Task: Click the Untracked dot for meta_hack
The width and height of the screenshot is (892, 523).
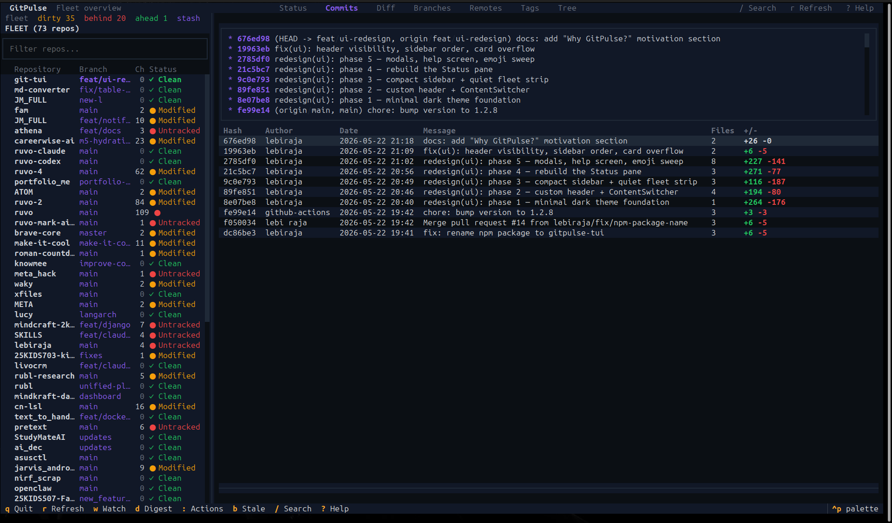Action: tap(152, 274)
